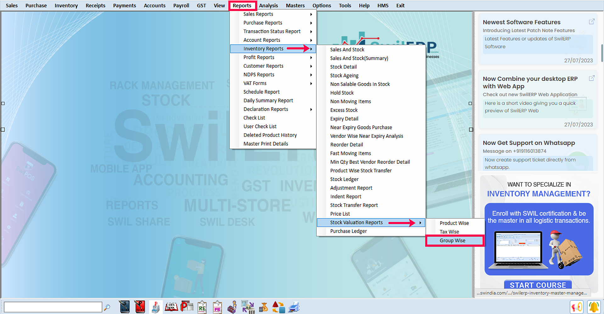The width and height of the screenshot is (604, 314).
Task: Open the Indent Report entry
Action: 371,196
